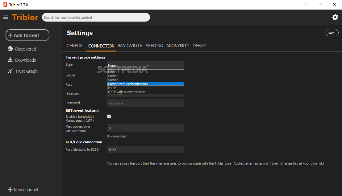This screenshot has height=196, width=342.
Task: Click the Downloads arrow icon
Action: 10,60
